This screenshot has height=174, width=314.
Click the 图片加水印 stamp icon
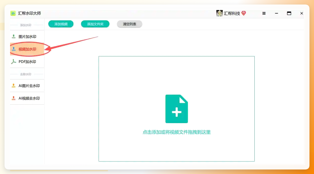coord(14,37)
